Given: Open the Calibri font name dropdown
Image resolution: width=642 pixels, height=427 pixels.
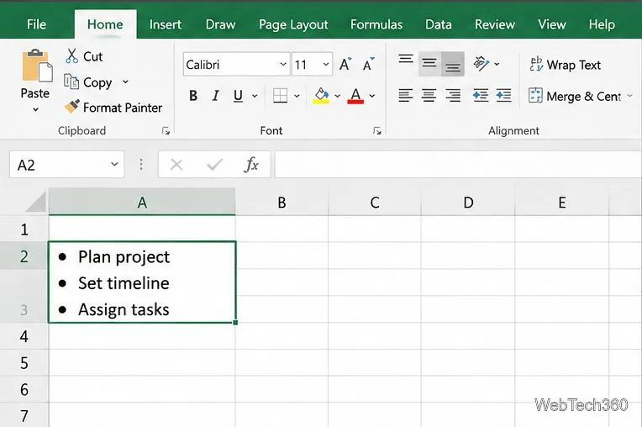Looking at the screenshot, I should (x=283, y=64).
